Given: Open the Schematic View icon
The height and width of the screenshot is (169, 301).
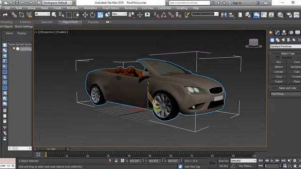Looking at the screenshot, I should pos(271,15).
